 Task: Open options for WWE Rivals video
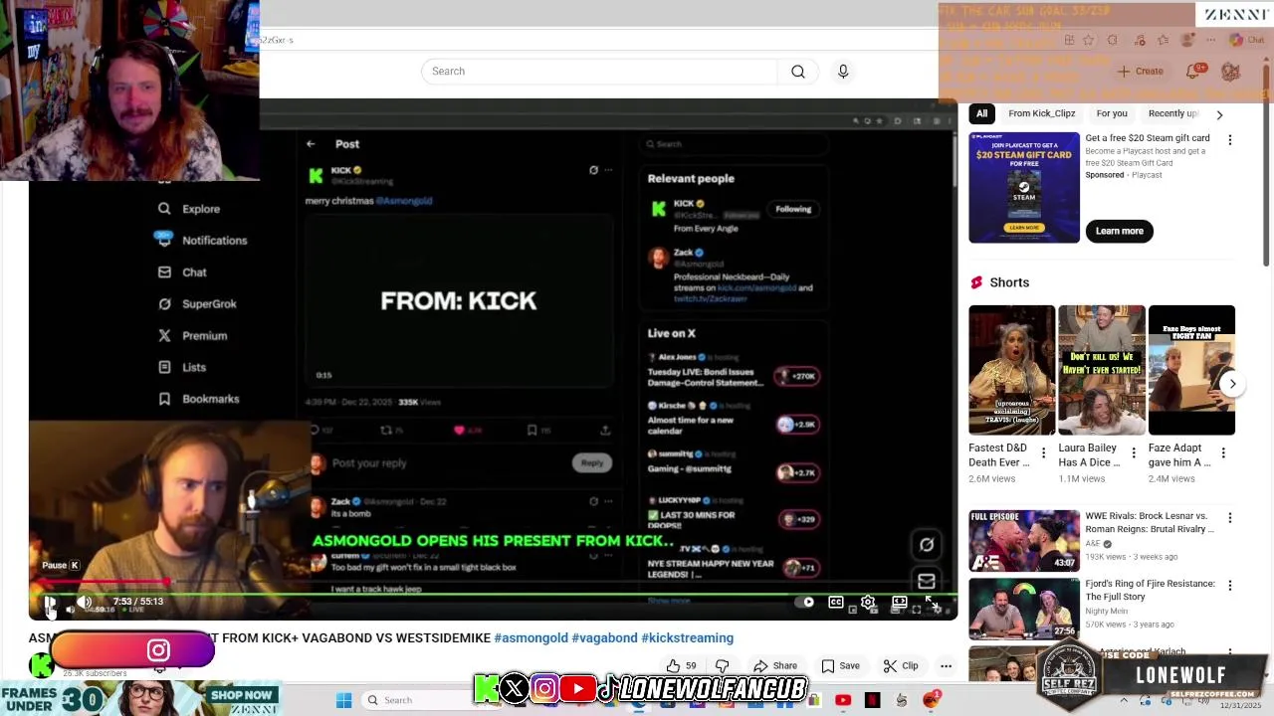(x=1229, y=518)
